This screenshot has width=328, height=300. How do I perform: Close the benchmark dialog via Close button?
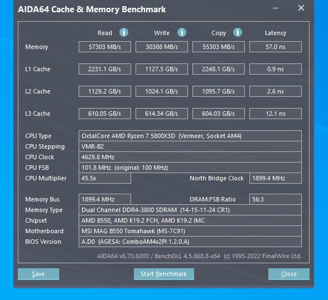click(x=289, y=274)
